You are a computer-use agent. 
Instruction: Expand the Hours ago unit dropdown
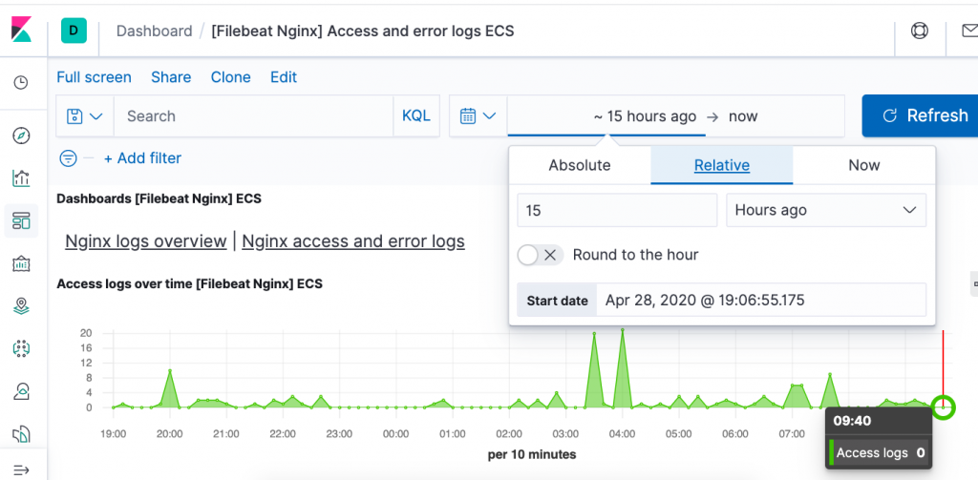826,210
